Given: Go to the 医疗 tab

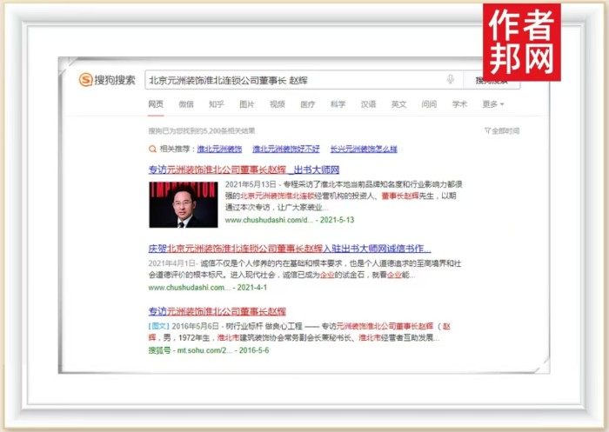Looking at the screenshot, I should (307, 104).
